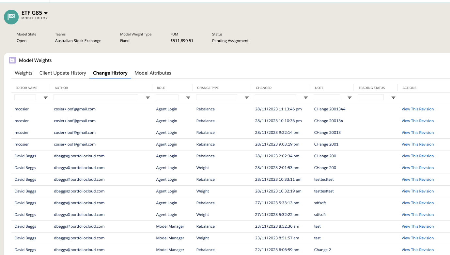
Task: Open the Changed column filter icon
Action: click(x=306, y=97)
